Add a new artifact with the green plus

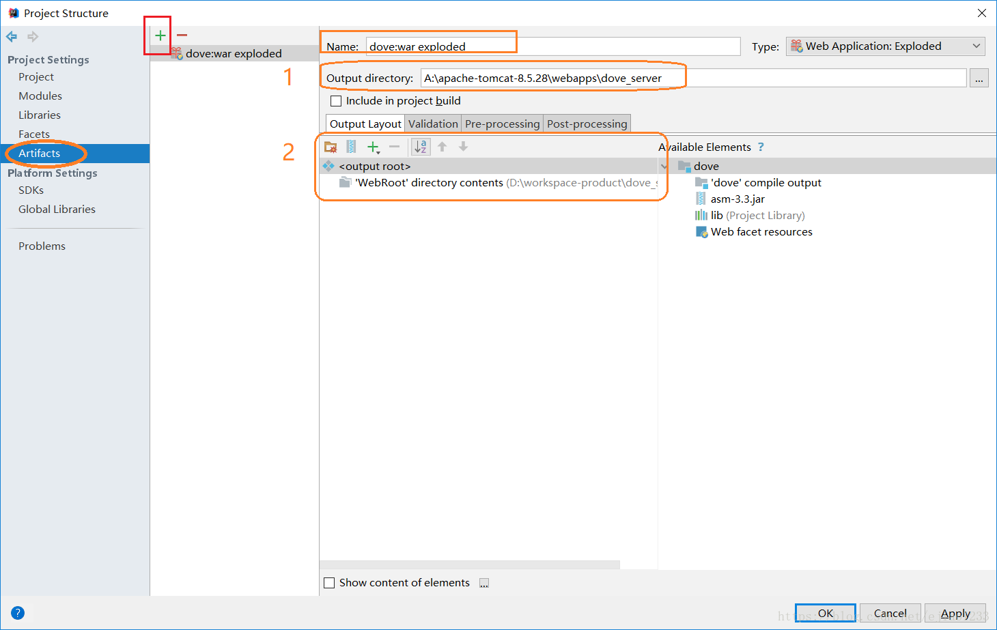click(159, 35)
